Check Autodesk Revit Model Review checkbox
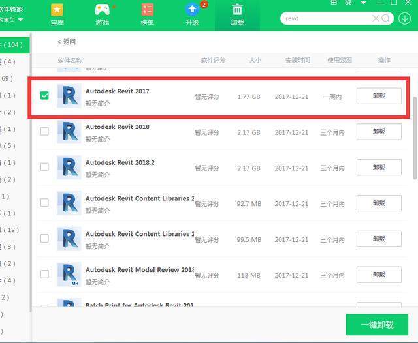 point(44,274)
